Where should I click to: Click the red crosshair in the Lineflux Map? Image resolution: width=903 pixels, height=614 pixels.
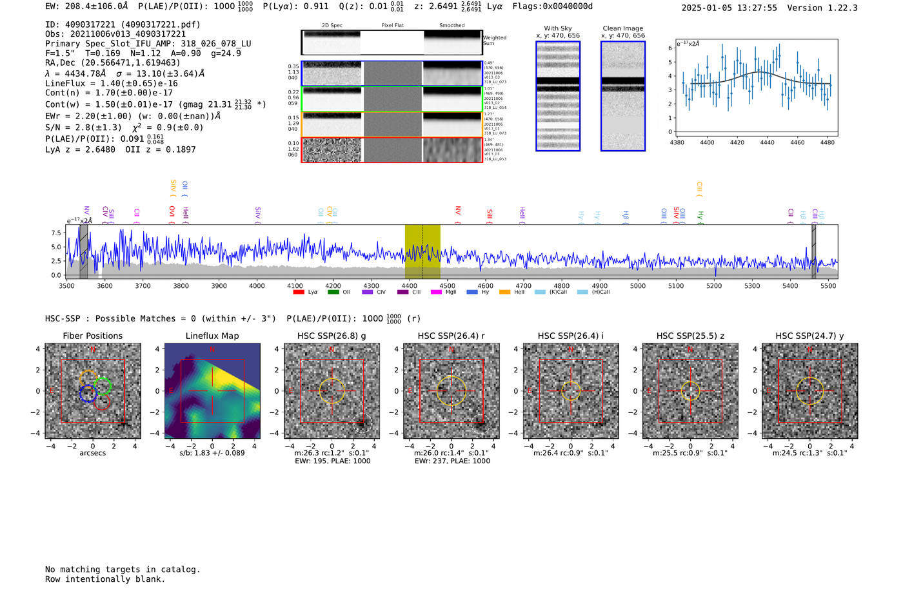tap(212, 391)
